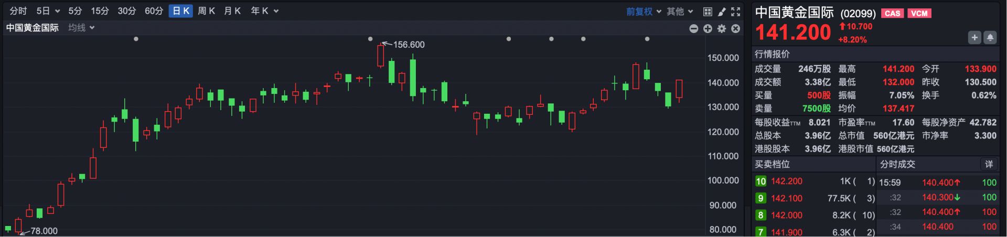The width and height of the screenshot is (1007, 237).
Task: Zoom out chart with minus icon
Action: tap(693, 29)
